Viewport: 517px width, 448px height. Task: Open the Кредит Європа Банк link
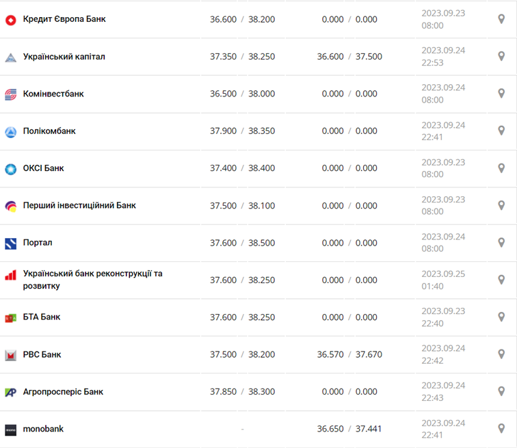point(64,19)
